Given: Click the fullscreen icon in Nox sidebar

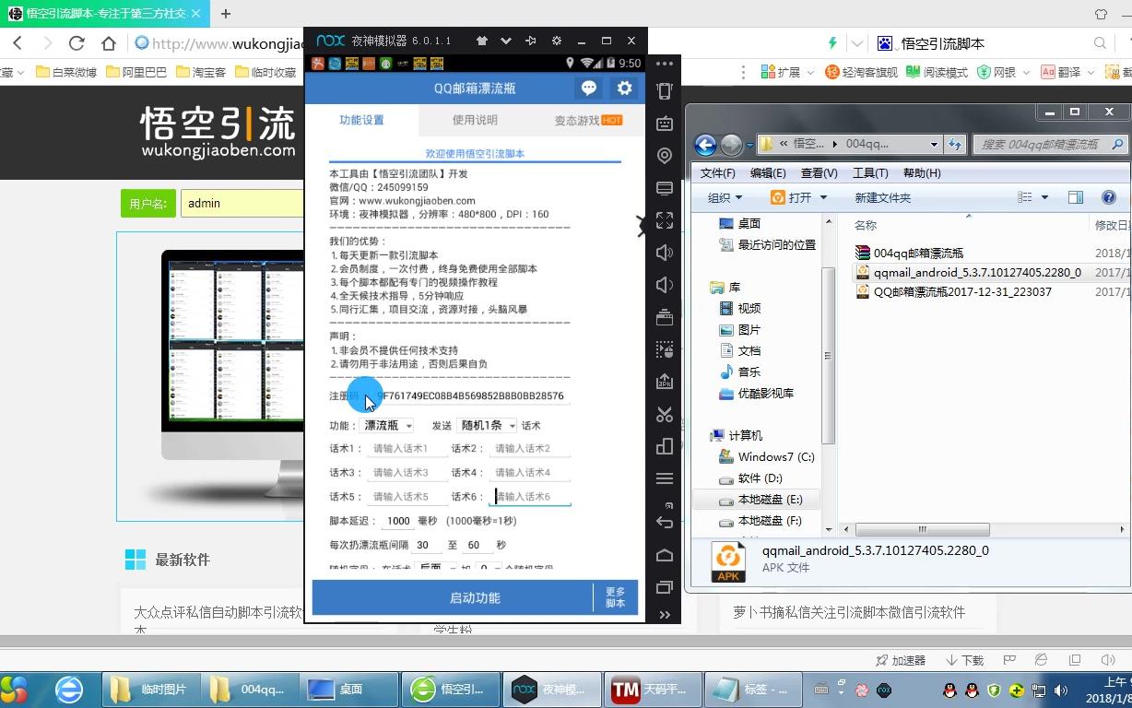Looking at the screenshot, I should [x=665, y=220].
